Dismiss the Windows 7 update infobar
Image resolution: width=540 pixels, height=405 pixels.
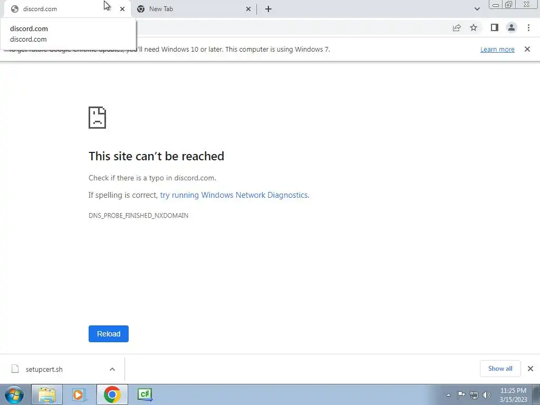pyautogui.click(x=527, y=49)
